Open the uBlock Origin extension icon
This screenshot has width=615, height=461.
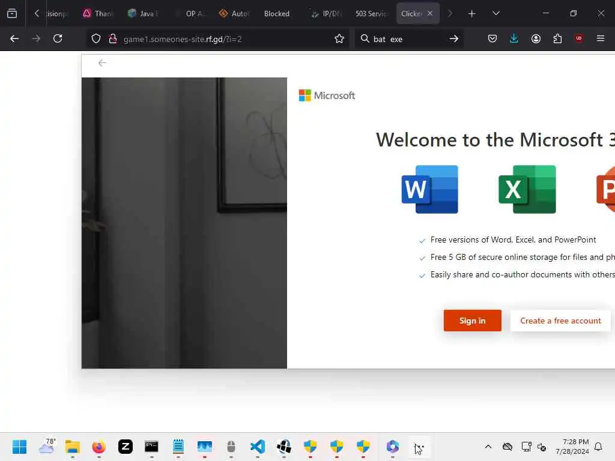pos(579,38)
